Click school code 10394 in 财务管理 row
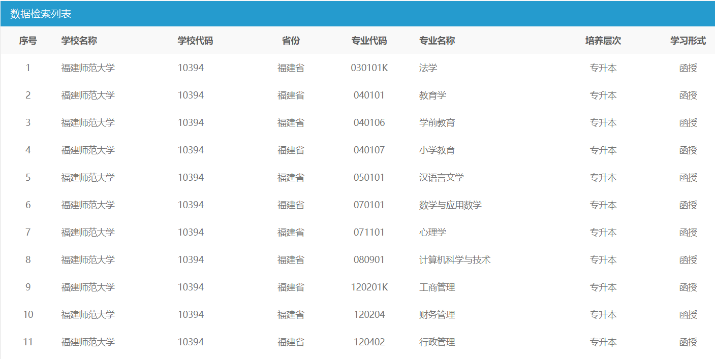This screenshot has width=715, height=359. (x=191, y=315)
